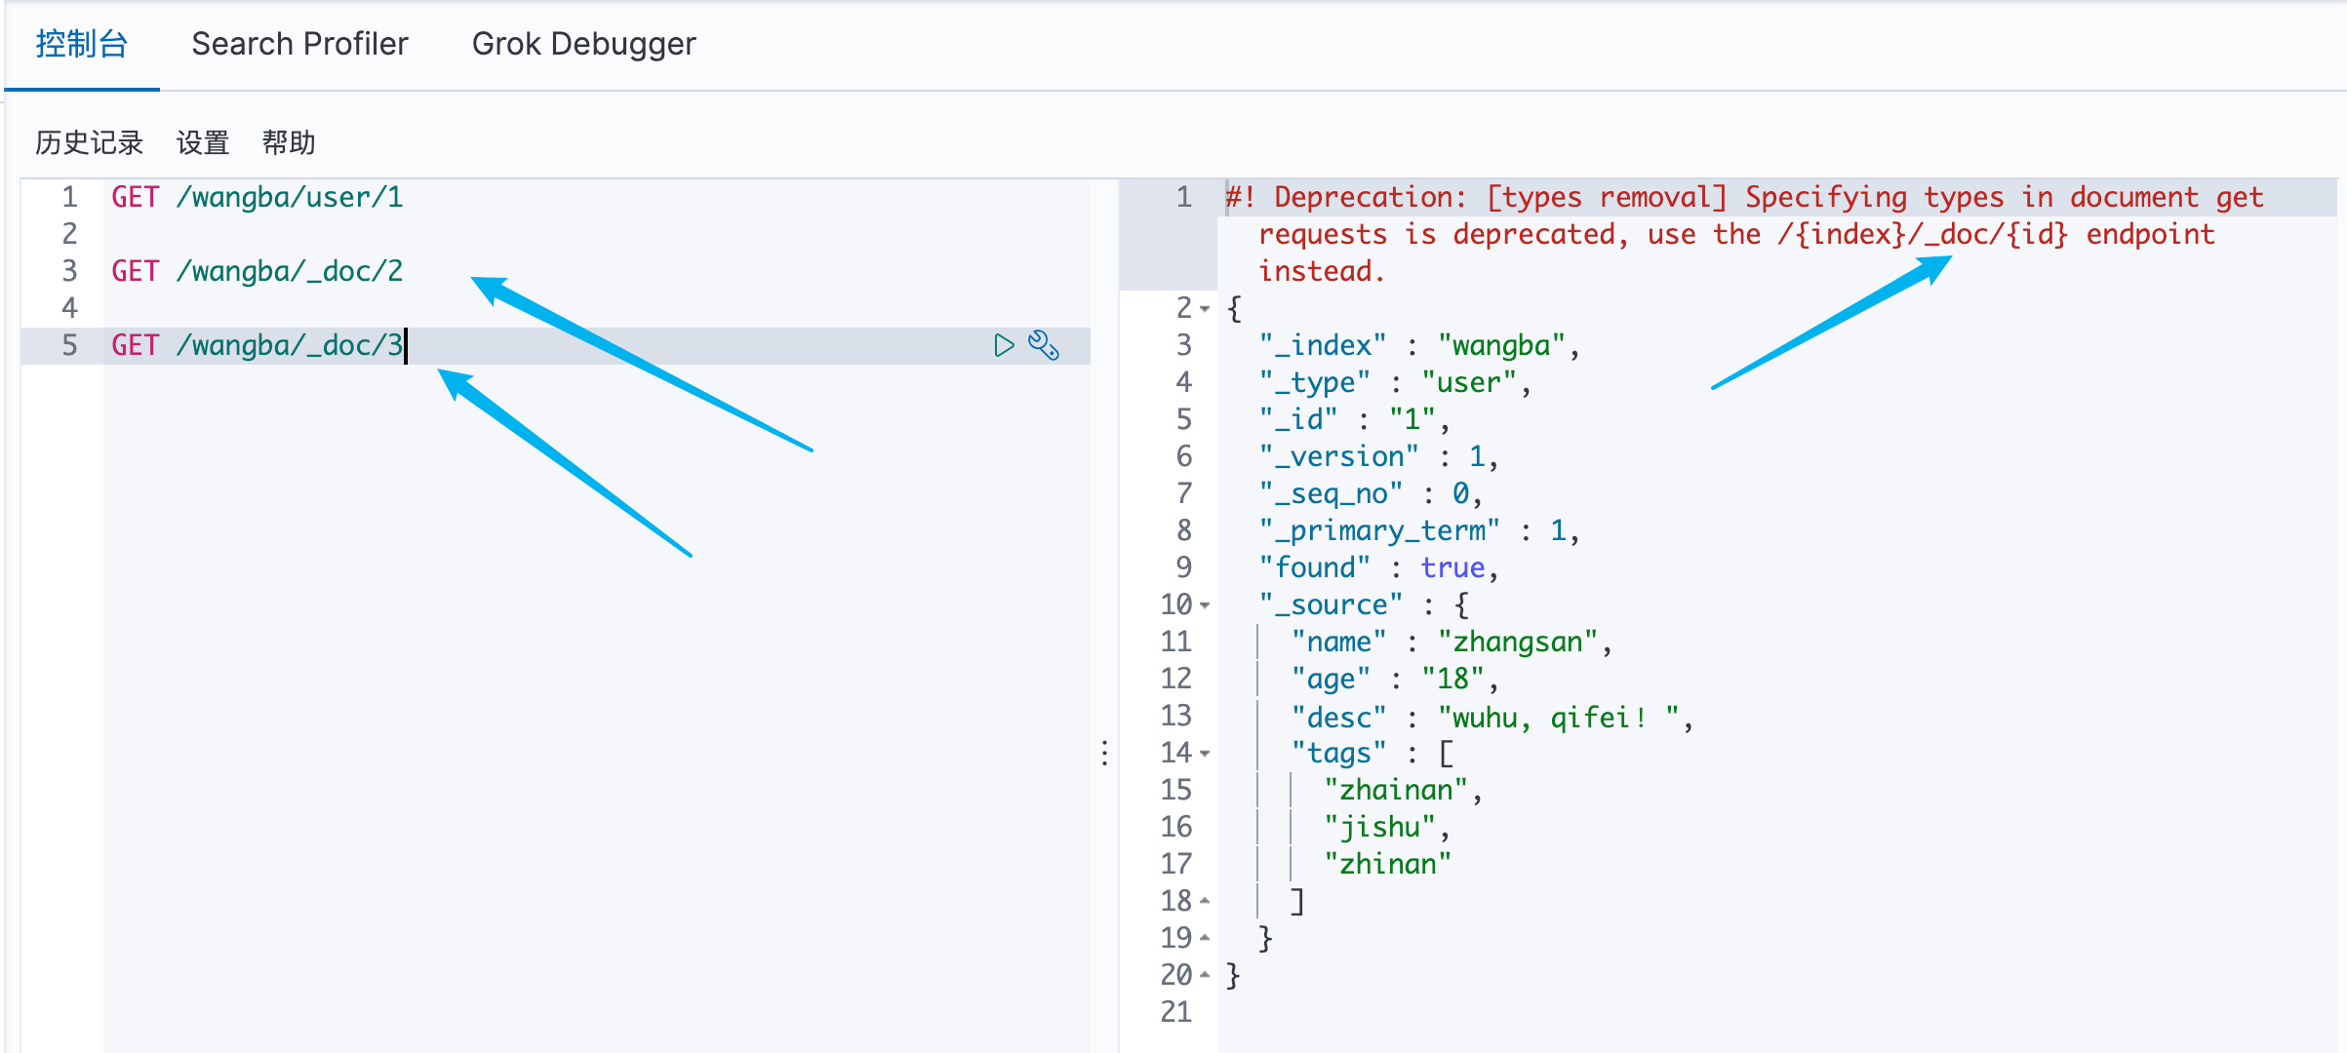Screen dimensions: 2347x1053
Task: Collapse the tags array fold arrow
Action: pyautogui.click(x=1206, y=754)
